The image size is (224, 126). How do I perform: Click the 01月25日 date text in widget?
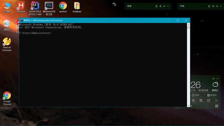click(x=203, y=90)
